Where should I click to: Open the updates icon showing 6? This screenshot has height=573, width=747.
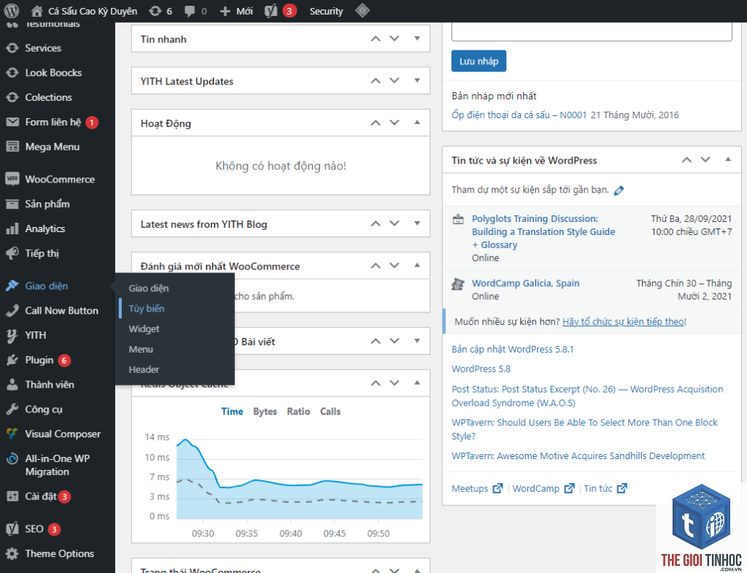[155, 11]
